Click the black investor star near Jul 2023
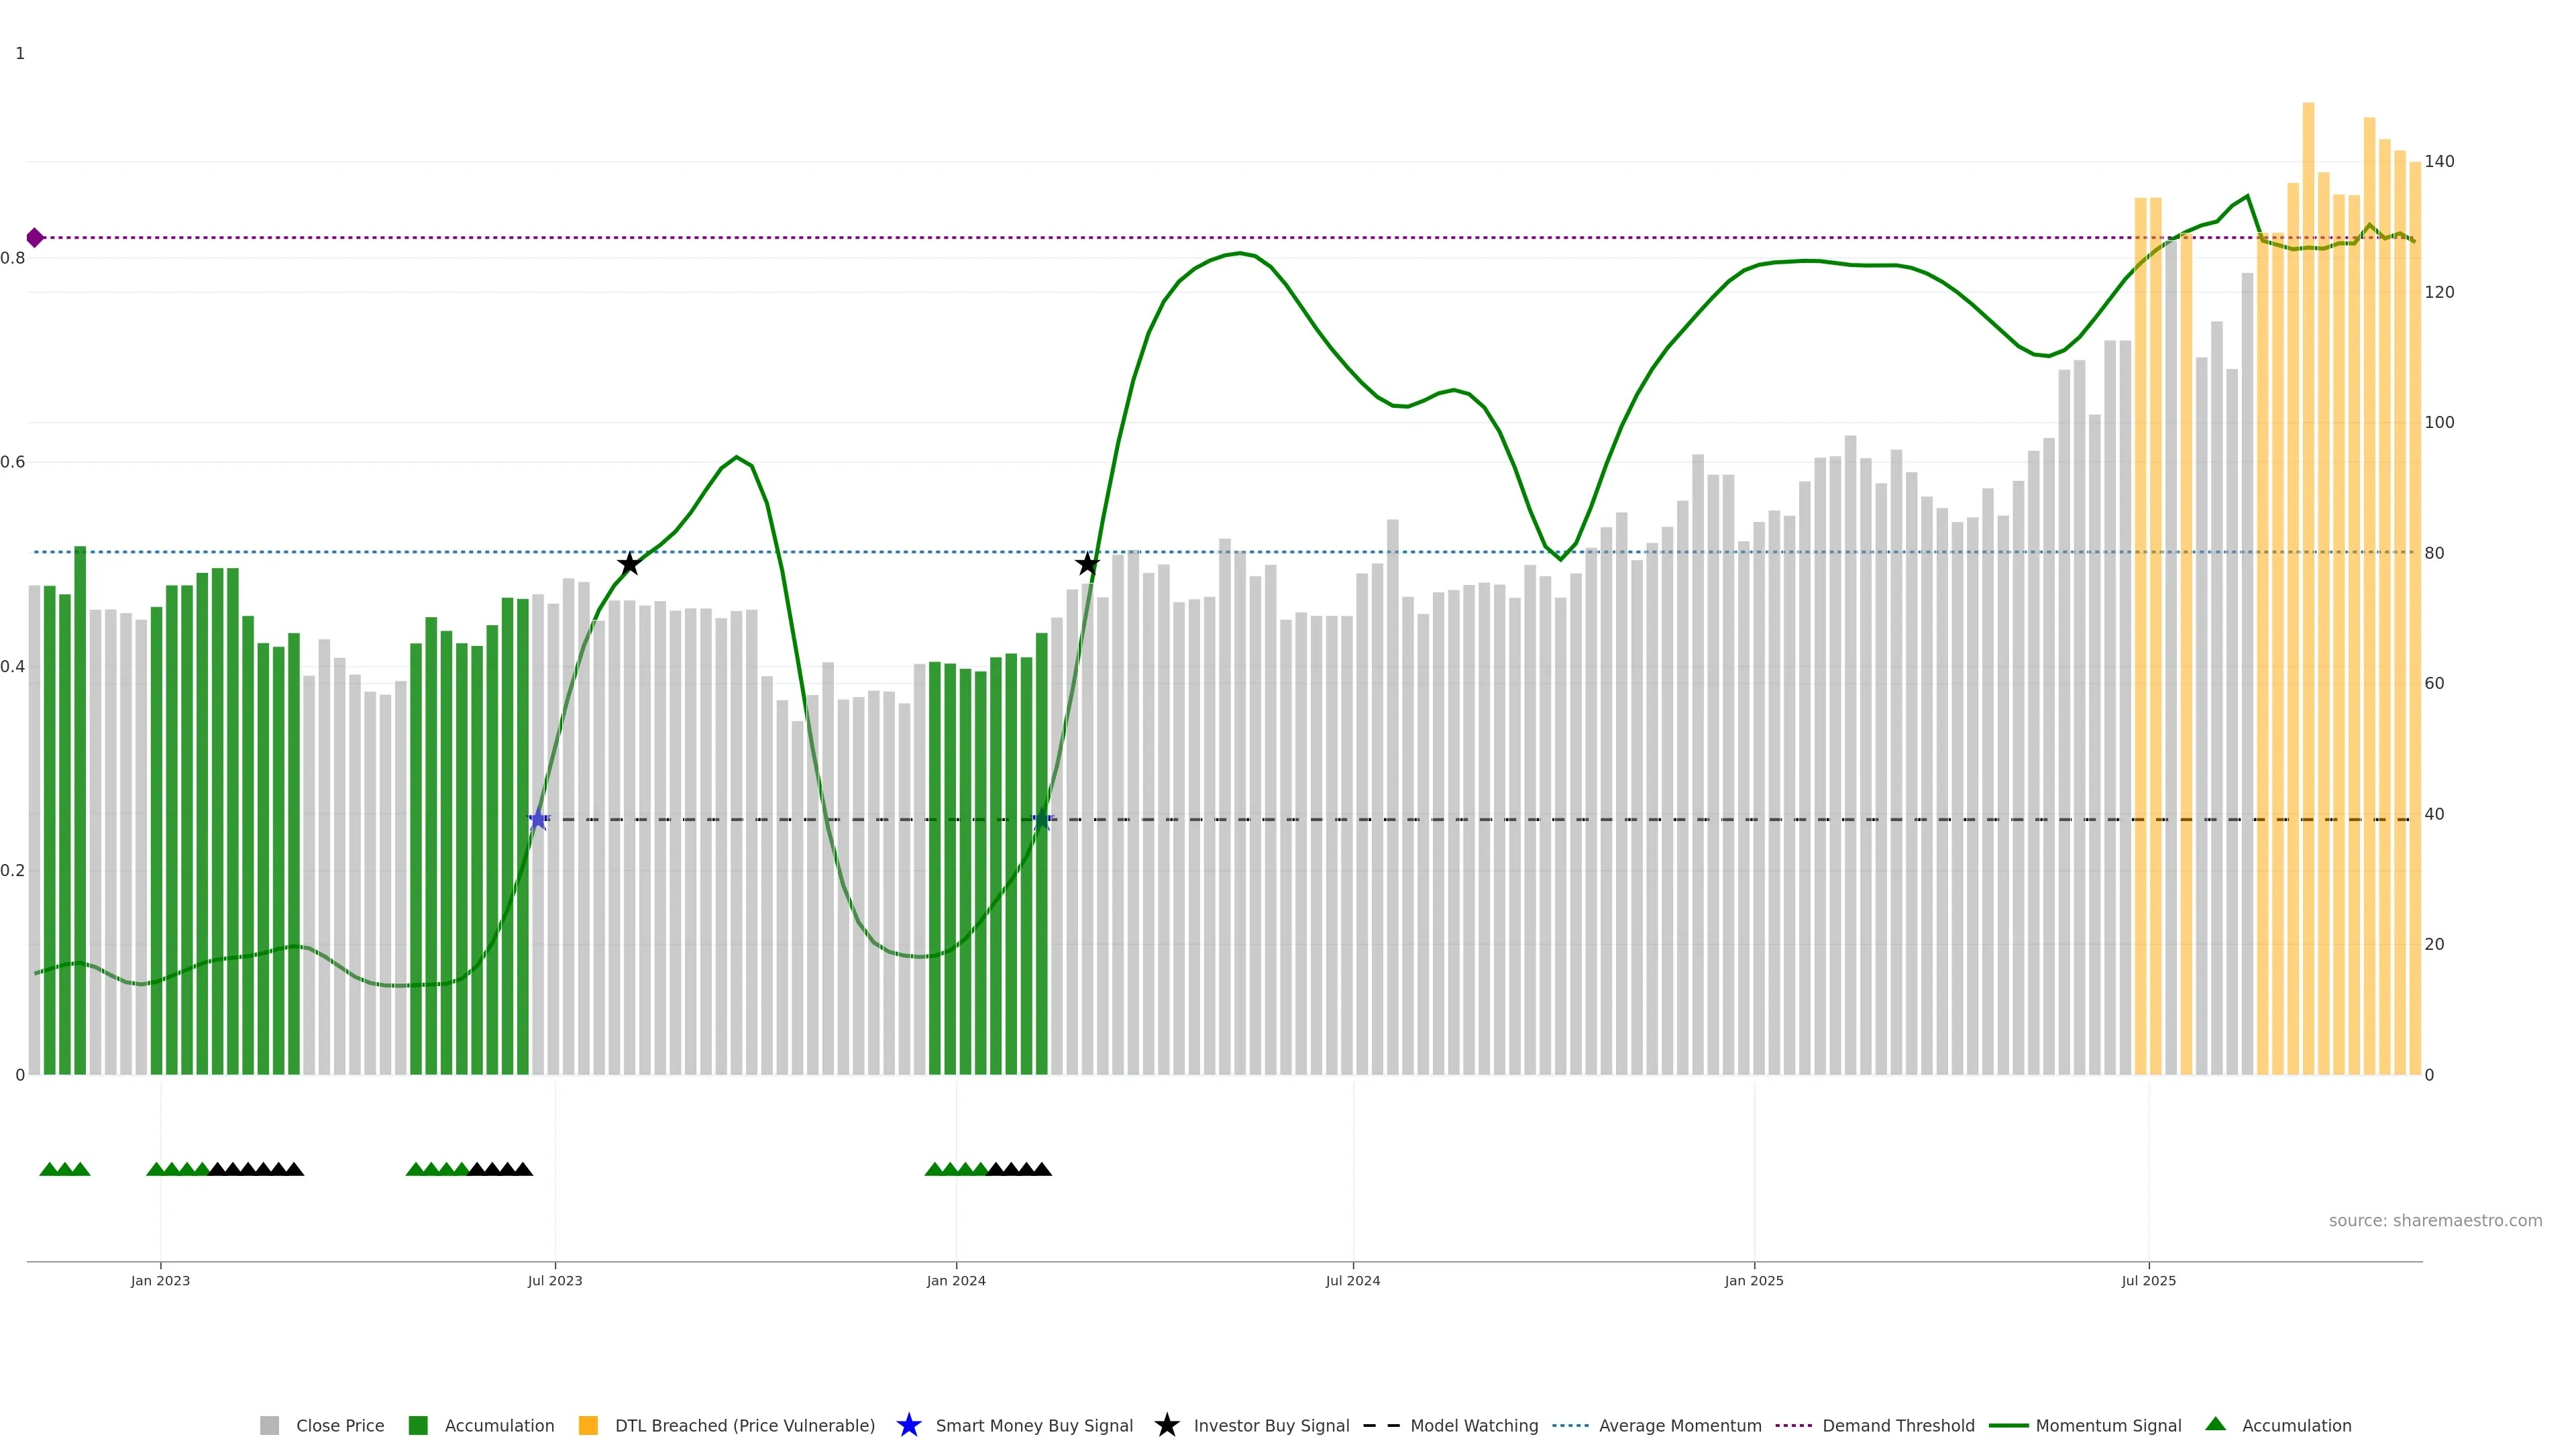2576x1449 pixels. [629, 564]
